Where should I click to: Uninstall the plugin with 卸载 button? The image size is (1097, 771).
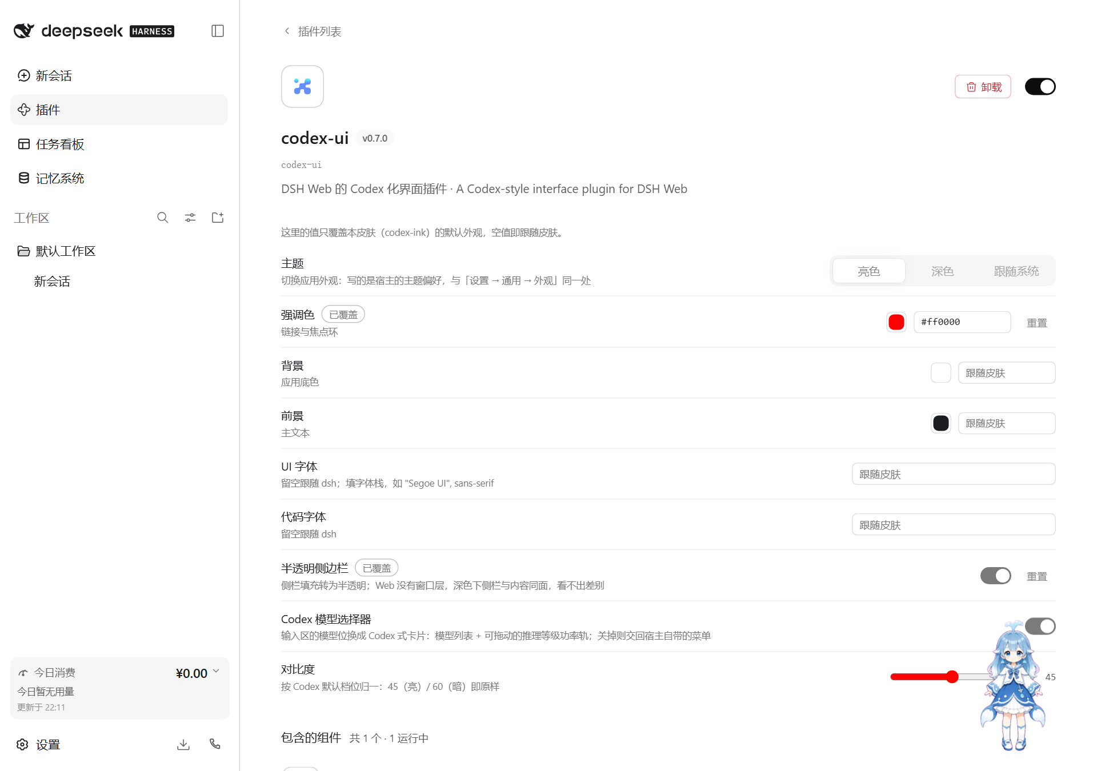point(983,87)
